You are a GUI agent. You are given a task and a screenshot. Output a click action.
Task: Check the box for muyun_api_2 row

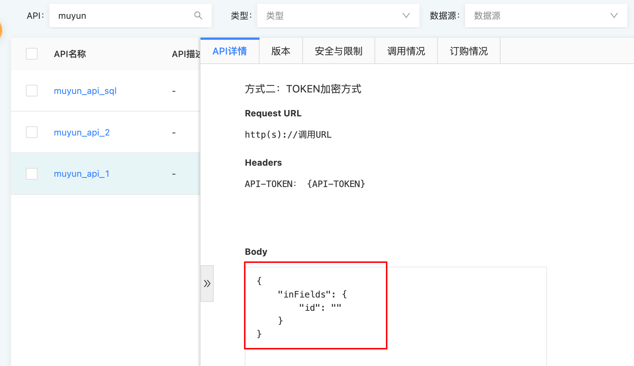coord(32,132)
